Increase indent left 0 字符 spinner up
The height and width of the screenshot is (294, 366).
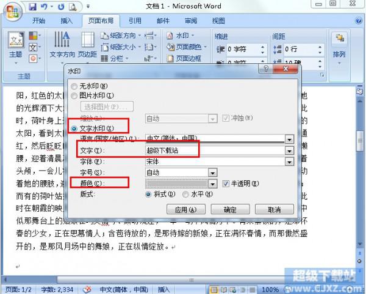point(263,47)
